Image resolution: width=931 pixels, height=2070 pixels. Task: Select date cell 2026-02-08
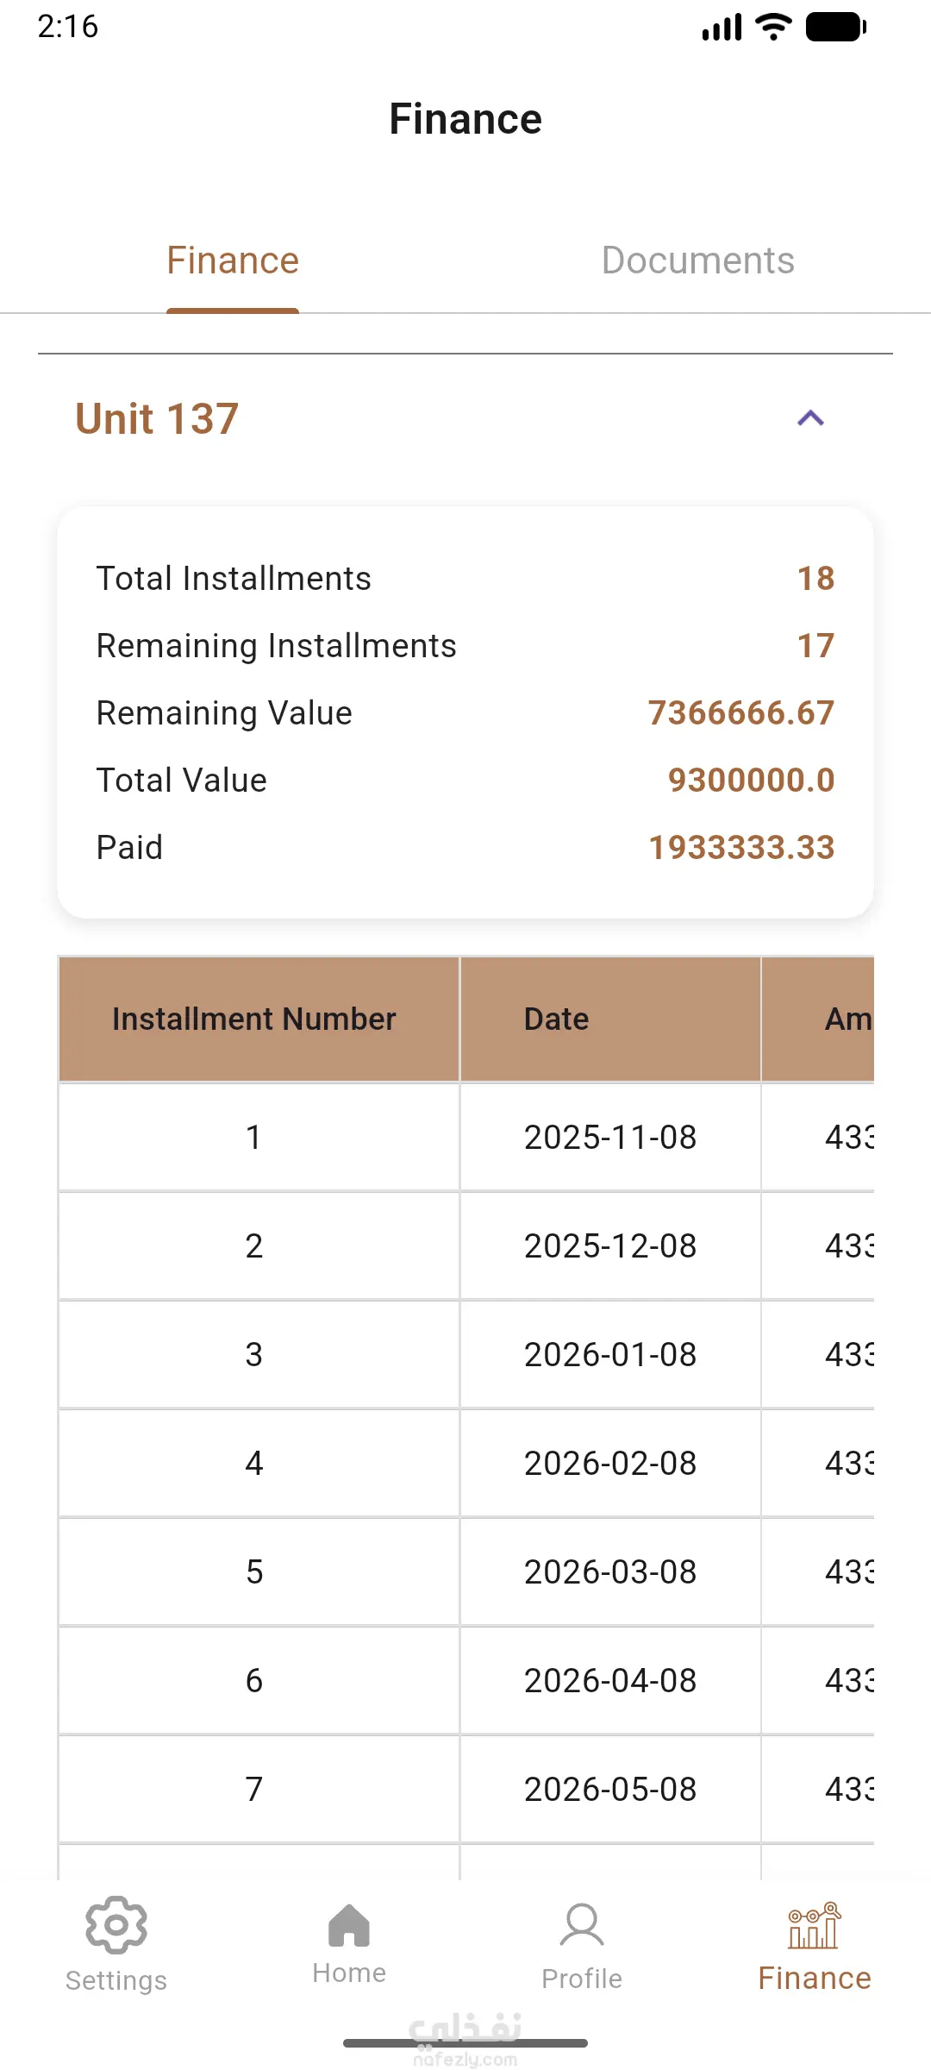pyautogui.click(x=610, y=1463)
